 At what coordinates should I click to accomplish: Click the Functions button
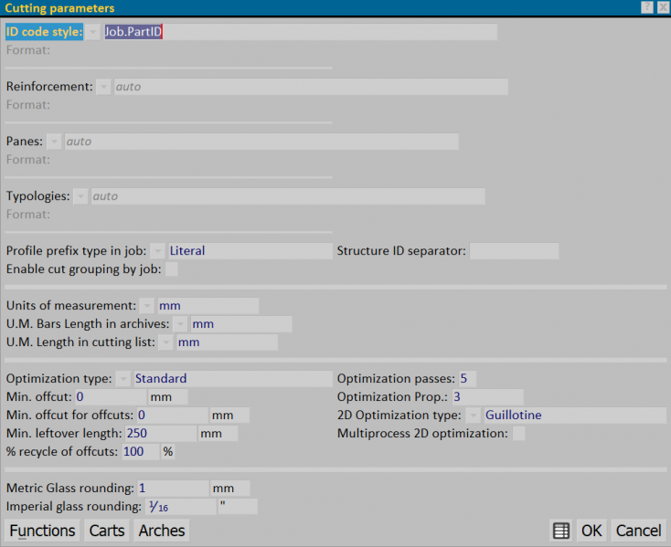click(42, 531)
